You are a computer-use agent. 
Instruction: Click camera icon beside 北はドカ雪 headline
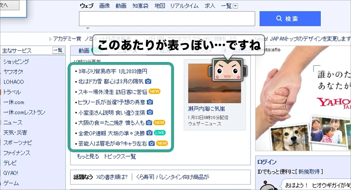(149, 81)
